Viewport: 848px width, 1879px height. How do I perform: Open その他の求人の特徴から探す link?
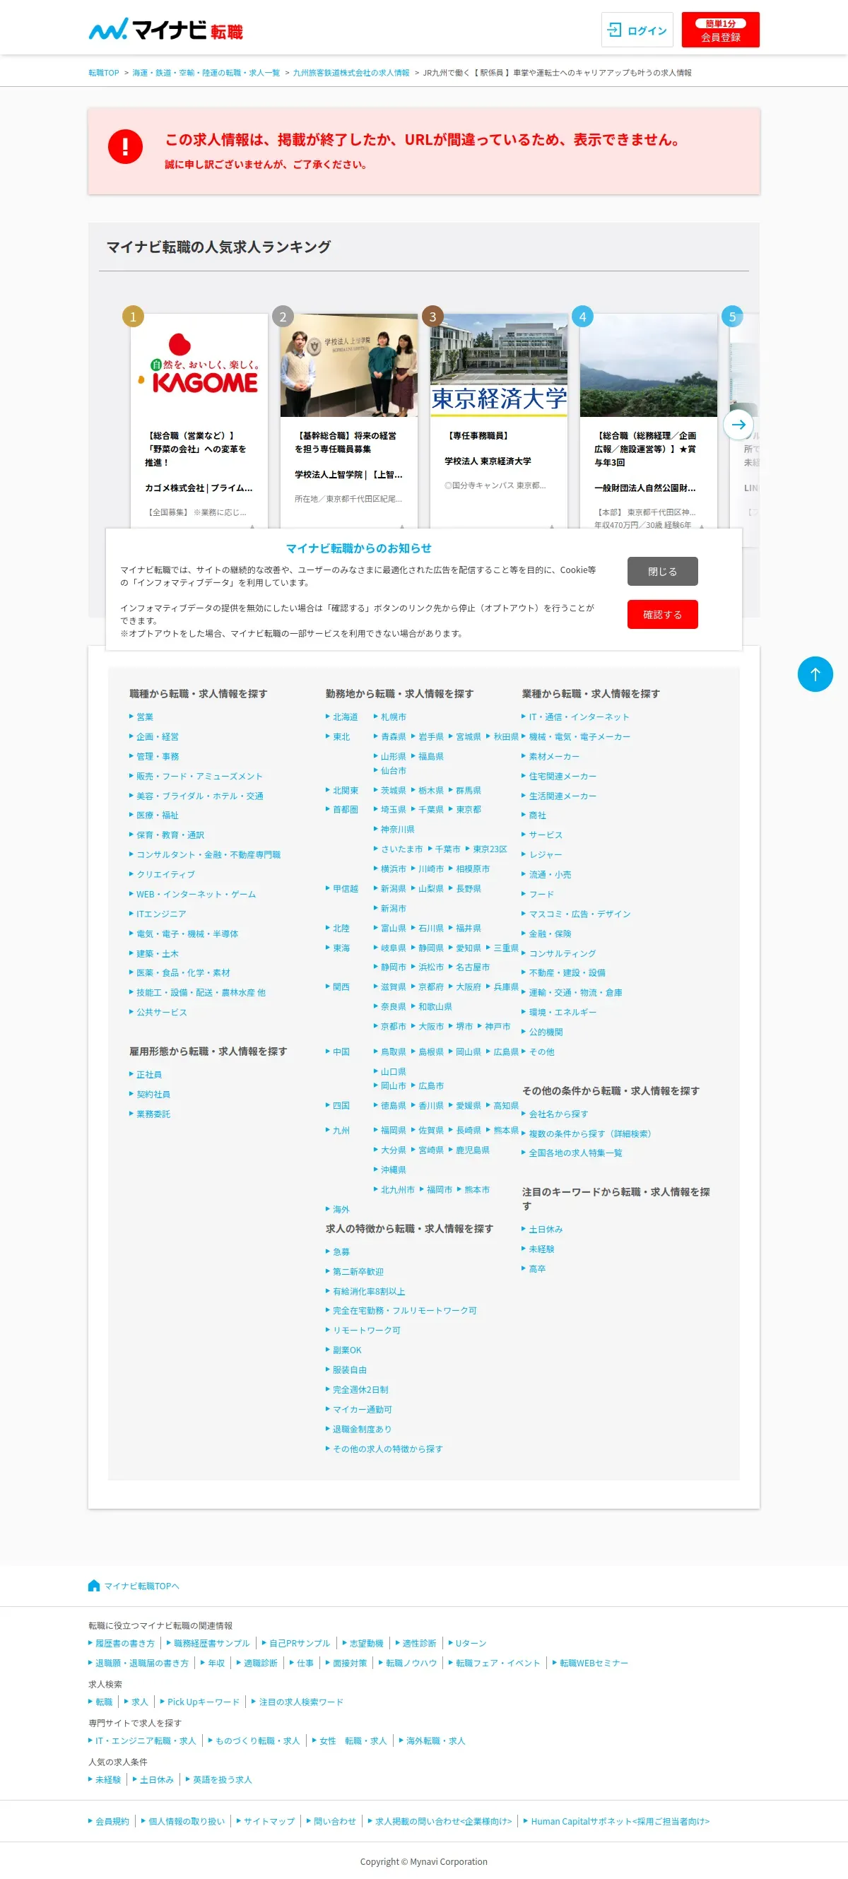point(387,1449)
